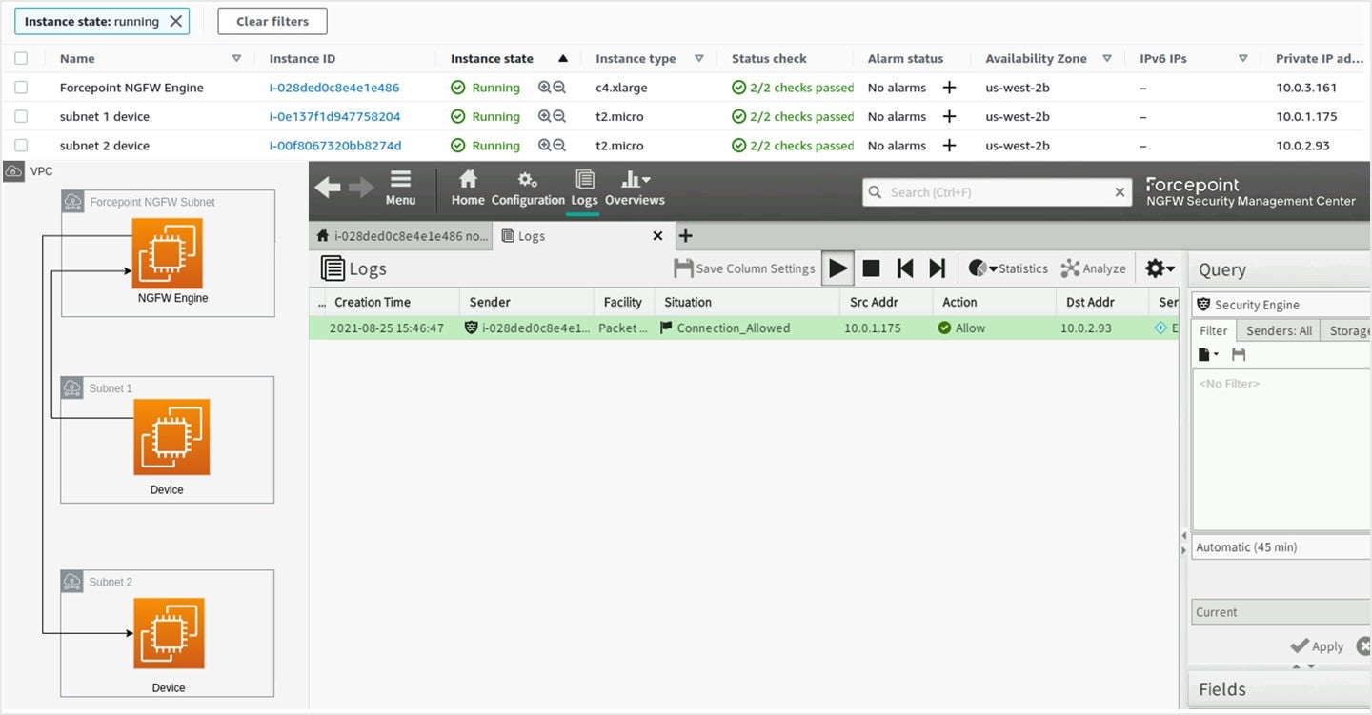Viewport: 1372px width, 715px height.
Task: Open the Overviews chart dropdown
Action: point(635,188)
